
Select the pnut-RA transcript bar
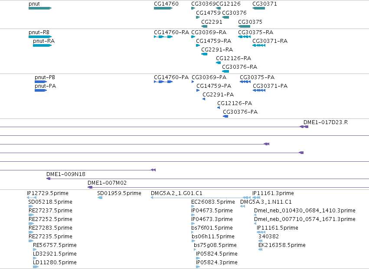(42, 45)
